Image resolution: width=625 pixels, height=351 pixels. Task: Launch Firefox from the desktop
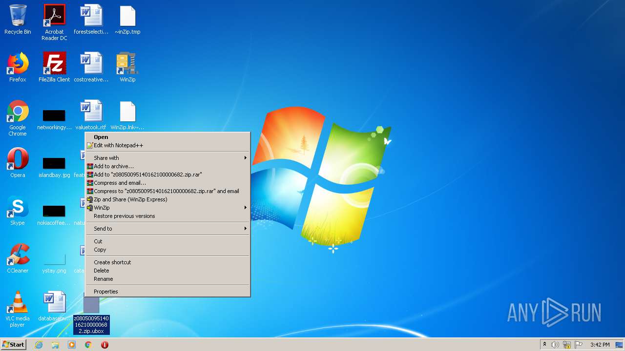[18, 67]
